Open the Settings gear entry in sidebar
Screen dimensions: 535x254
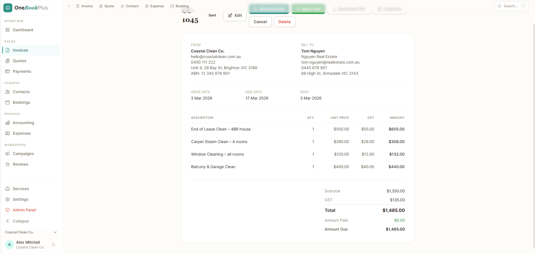(8, 199)
